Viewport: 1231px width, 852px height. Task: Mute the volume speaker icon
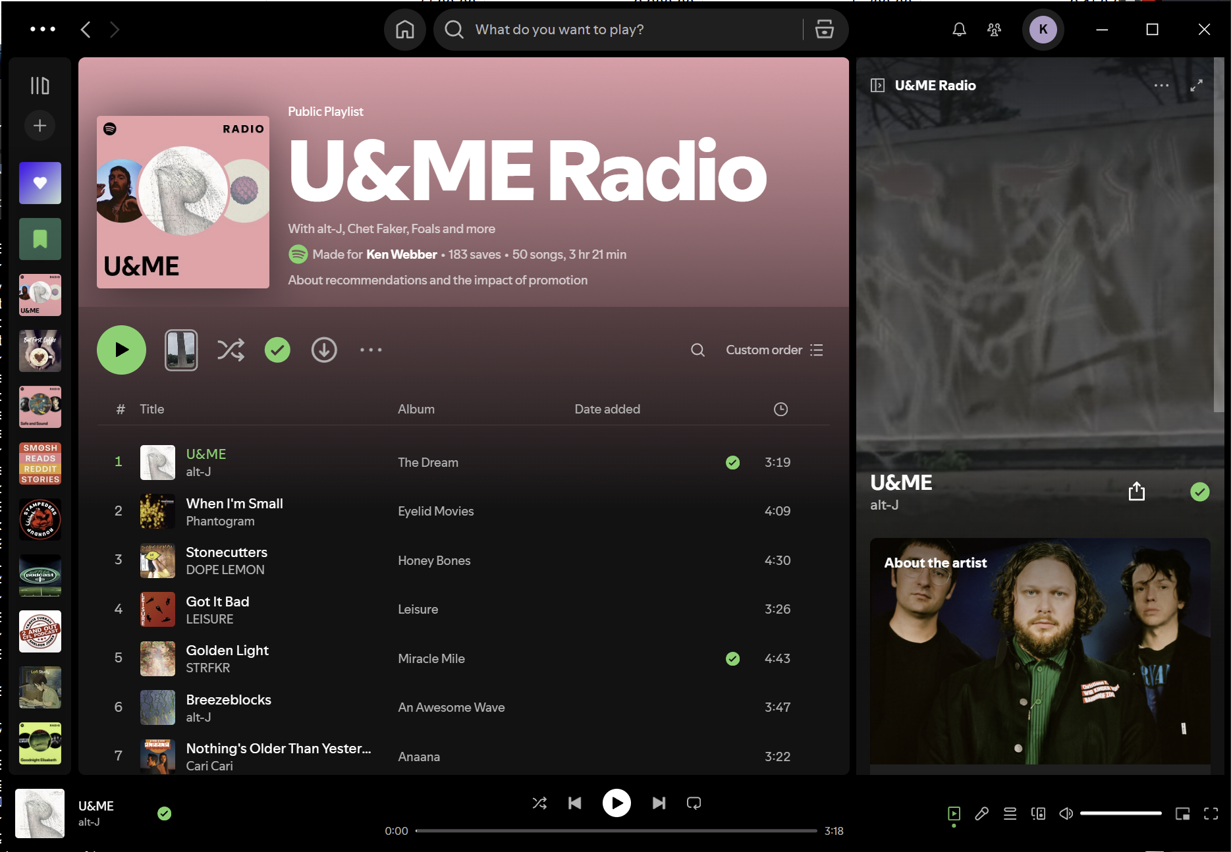click(1066, 814)
